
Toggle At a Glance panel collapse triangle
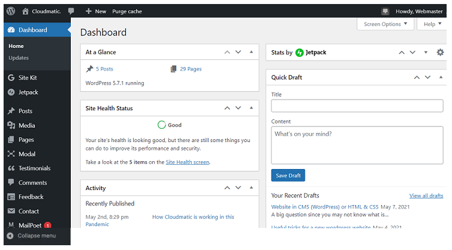point(251,52)
